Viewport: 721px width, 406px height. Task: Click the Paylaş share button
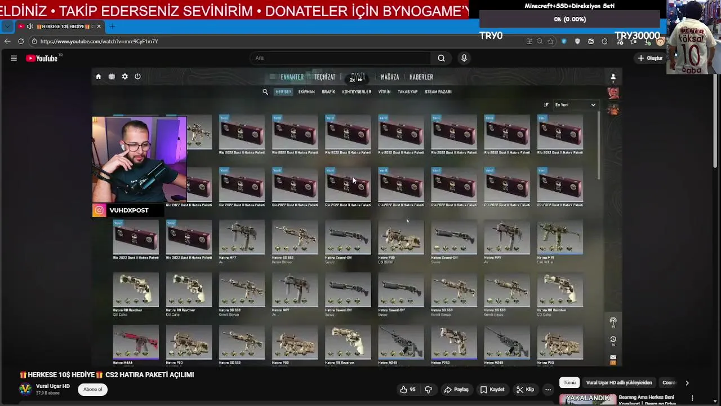point(456,390)
